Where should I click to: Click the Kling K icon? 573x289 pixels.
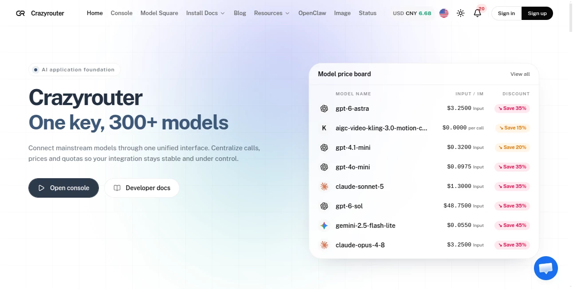pos(324,128)
